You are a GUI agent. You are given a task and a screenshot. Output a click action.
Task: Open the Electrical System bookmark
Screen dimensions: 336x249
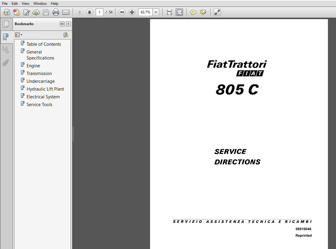43,97
